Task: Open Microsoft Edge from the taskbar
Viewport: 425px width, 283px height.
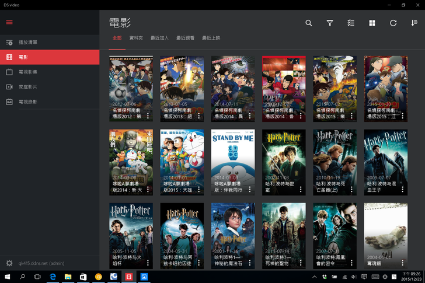Action: (x=53, y=277)
